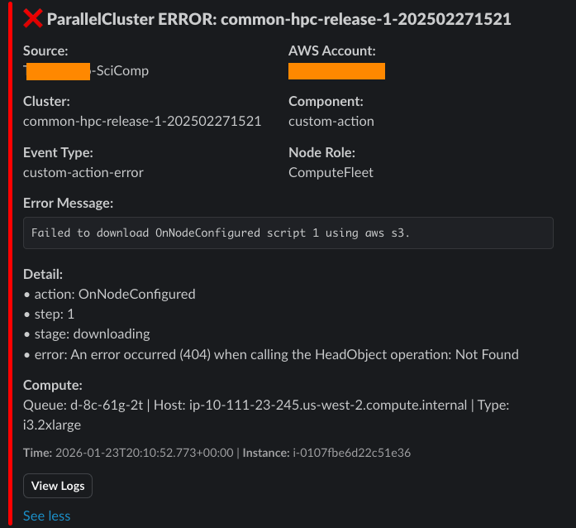This screenshot has height=528, width=576.
Task: Click the ComputeFleet Node Role value
Action: pyautogui.click(x=331, y=172)
